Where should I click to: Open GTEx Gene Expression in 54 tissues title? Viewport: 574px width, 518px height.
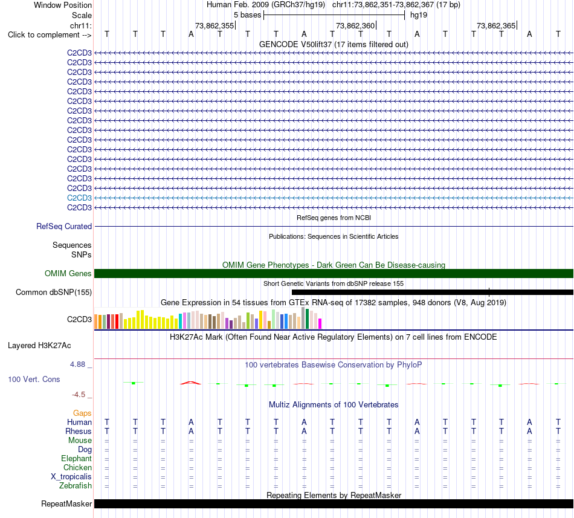334,303
